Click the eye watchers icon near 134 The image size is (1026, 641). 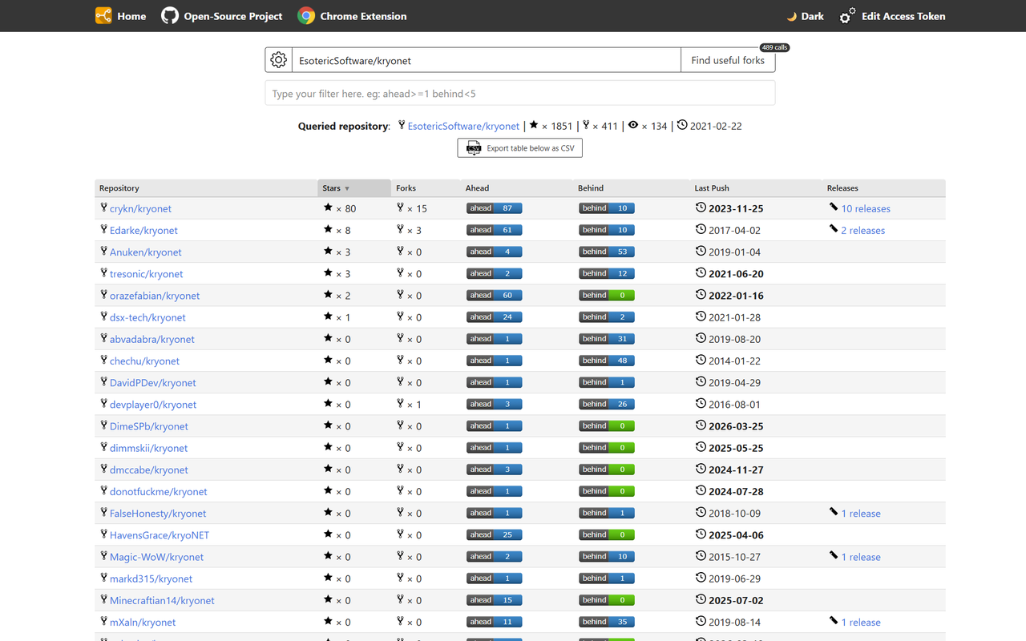634,125
